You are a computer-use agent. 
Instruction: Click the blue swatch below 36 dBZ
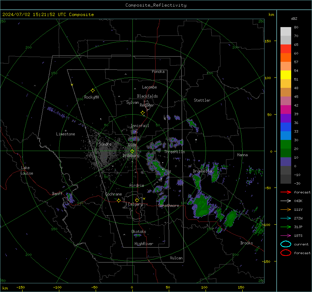coord(286,127)
